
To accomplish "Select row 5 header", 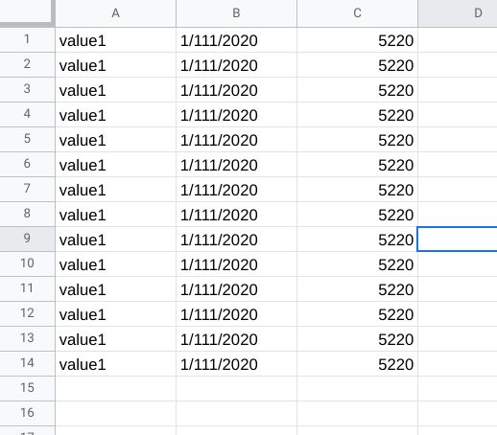I will coord(27,139).
